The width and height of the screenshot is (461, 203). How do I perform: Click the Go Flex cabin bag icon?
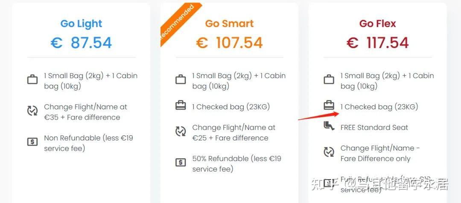point(329,80)
